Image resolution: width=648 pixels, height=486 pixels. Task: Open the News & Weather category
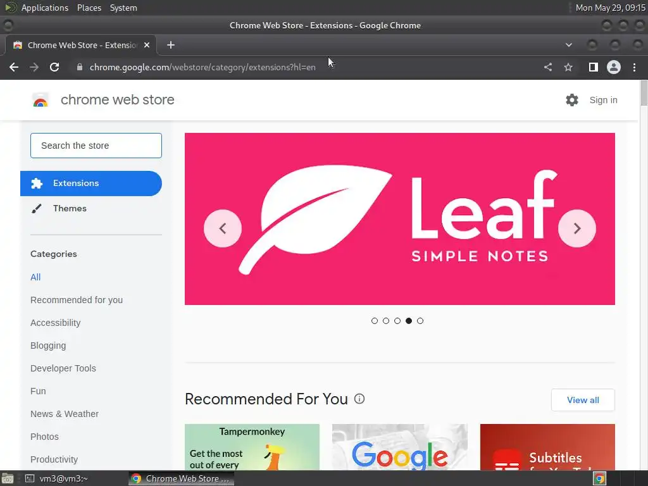click(x=65, y=414)
